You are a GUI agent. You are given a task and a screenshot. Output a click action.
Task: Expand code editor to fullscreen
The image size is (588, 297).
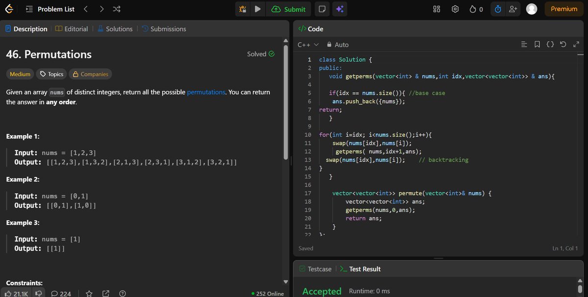576,45
